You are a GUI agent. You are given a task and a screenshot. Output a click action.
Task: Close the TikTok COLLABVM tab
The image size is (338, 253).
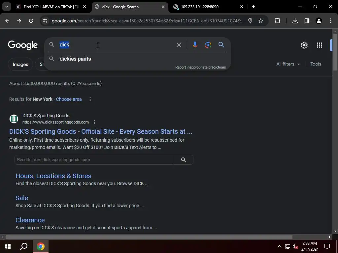tap(84, 7)
